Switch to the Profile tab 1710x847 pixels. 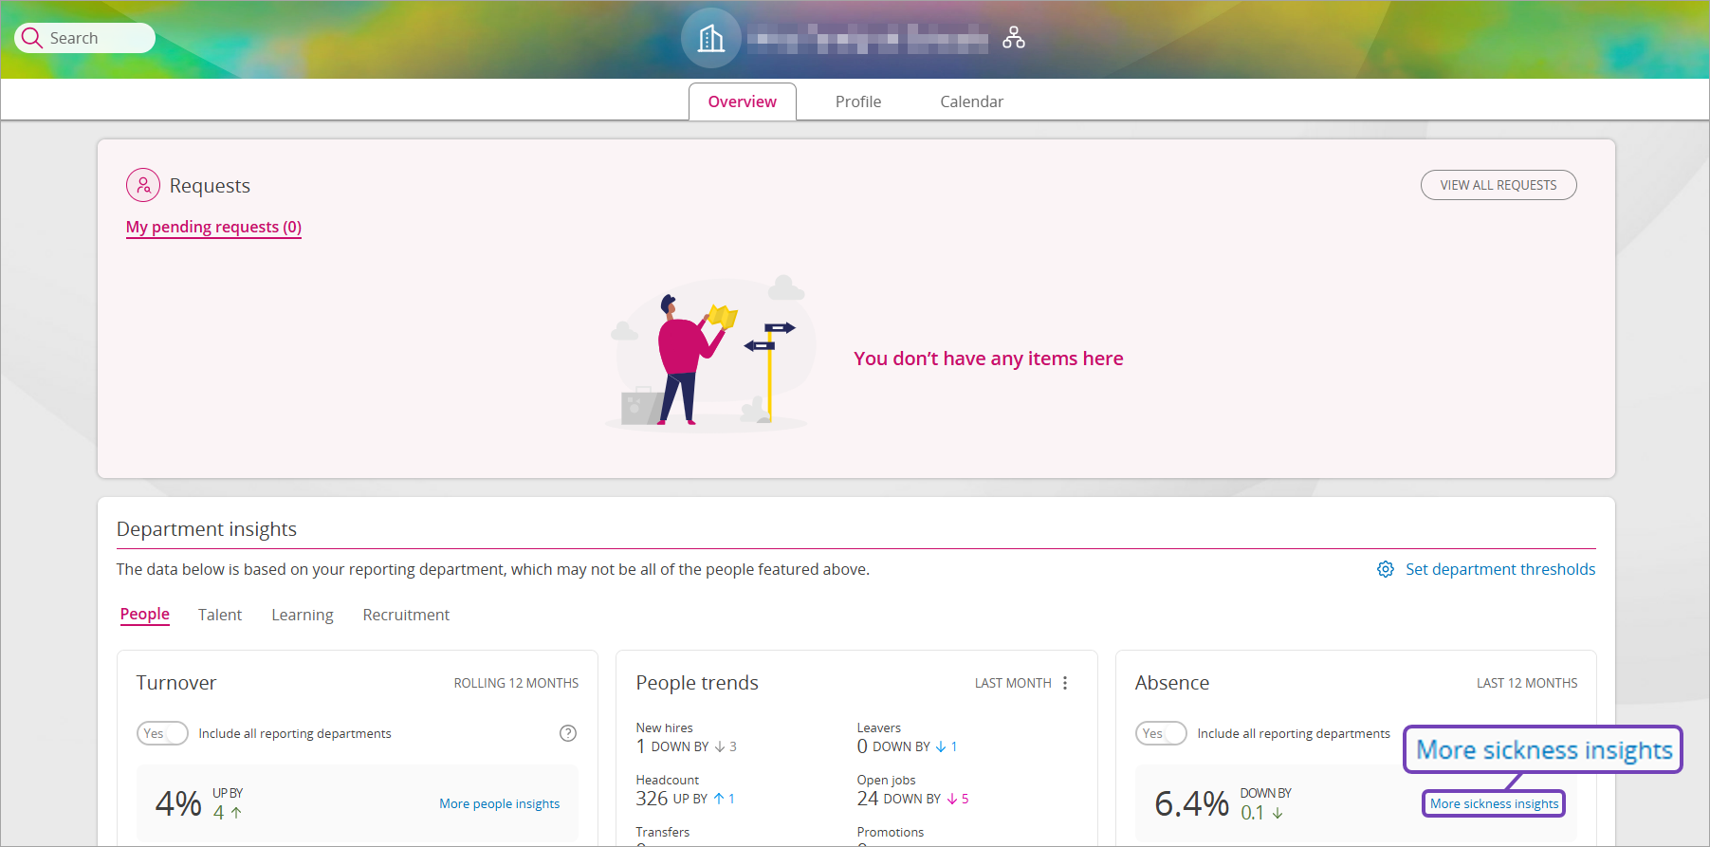(x=857, y=101)
